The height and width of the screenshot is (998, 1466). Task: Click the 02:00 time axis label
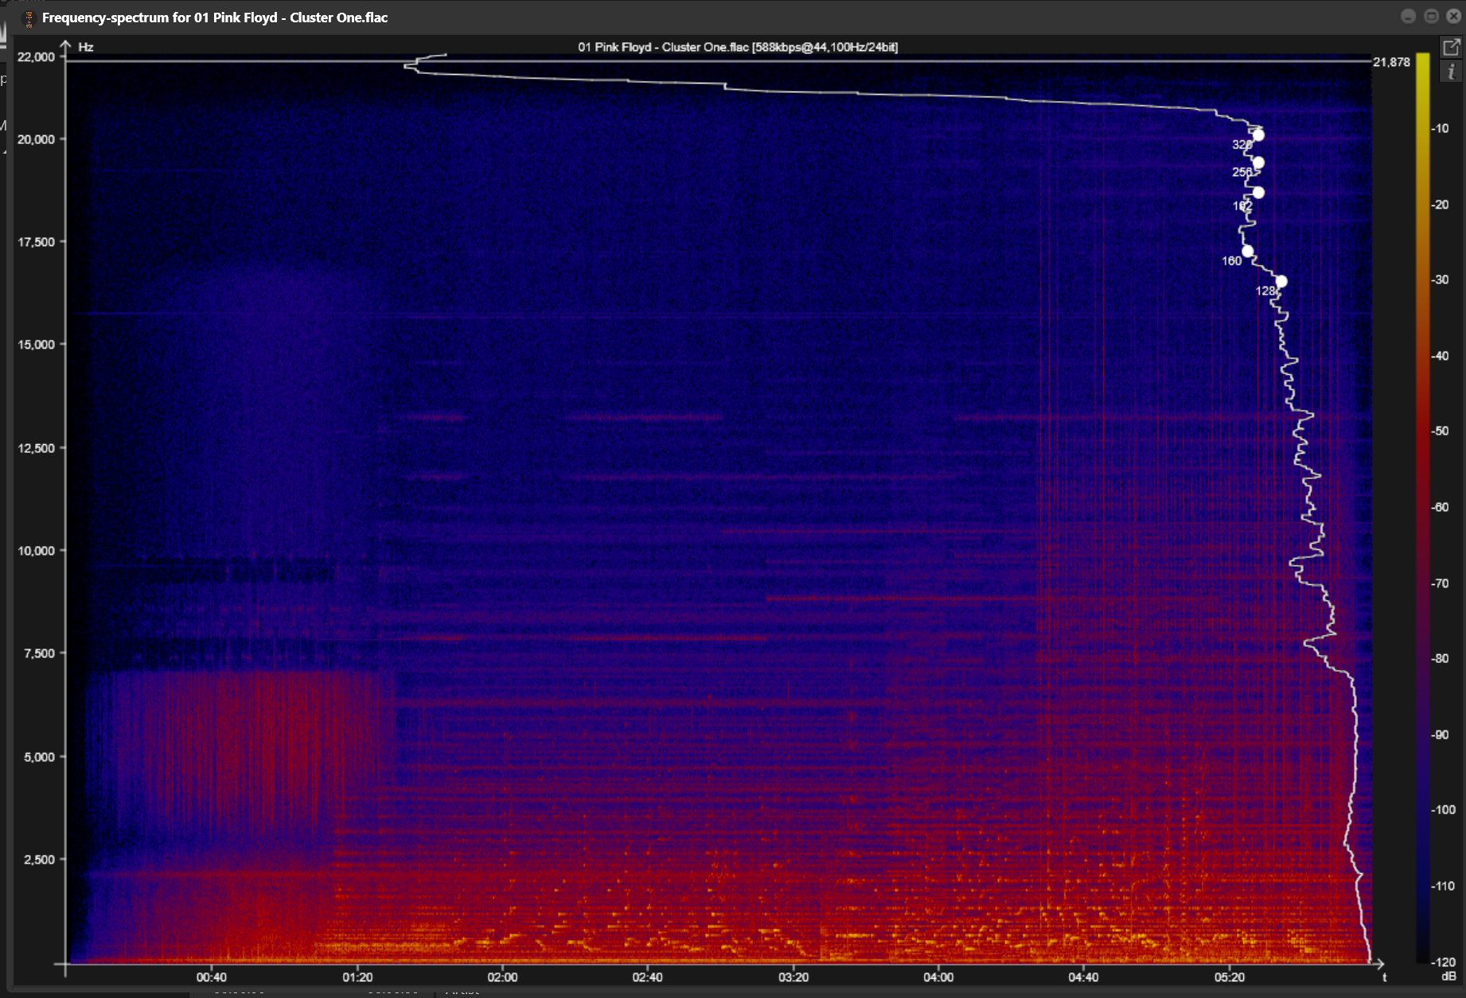pos(503,977)
